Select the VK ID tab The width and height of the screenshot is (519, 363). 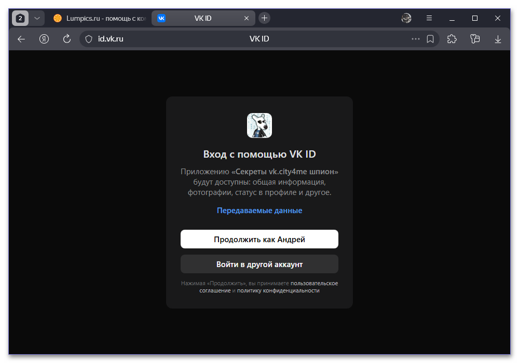pos(203,18)
